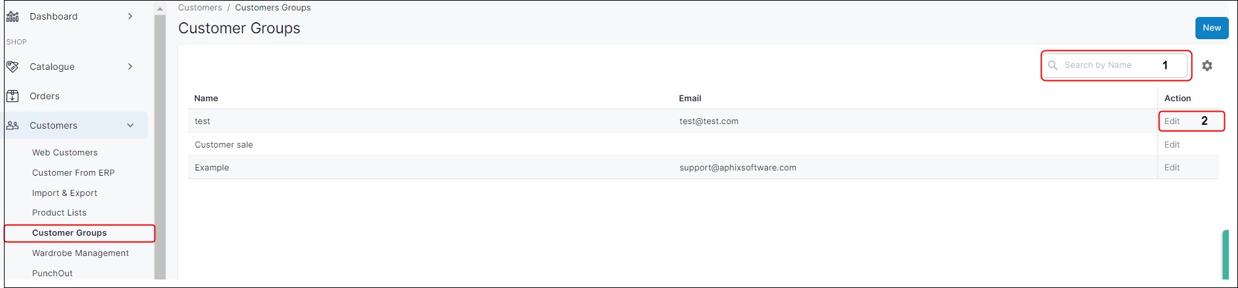Click the Dashboard chart icon
1238x288 pixels.
(x=12, y=16)
